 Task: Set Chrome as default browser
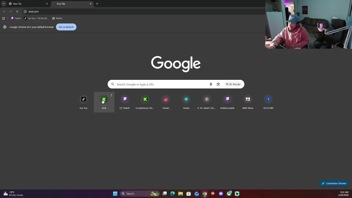(66, 27)
